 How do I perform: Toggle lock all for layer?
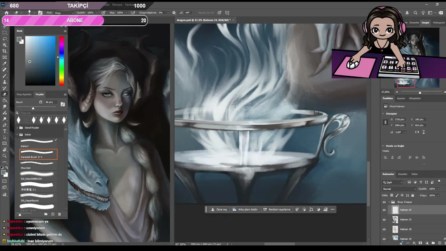click(x=413, y=196)
